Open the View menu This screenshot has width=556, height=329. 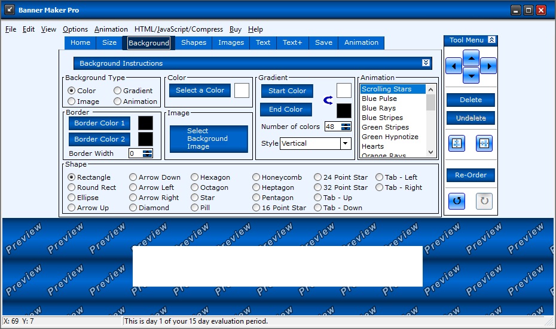pyautogui.click(x=48, y=29)
